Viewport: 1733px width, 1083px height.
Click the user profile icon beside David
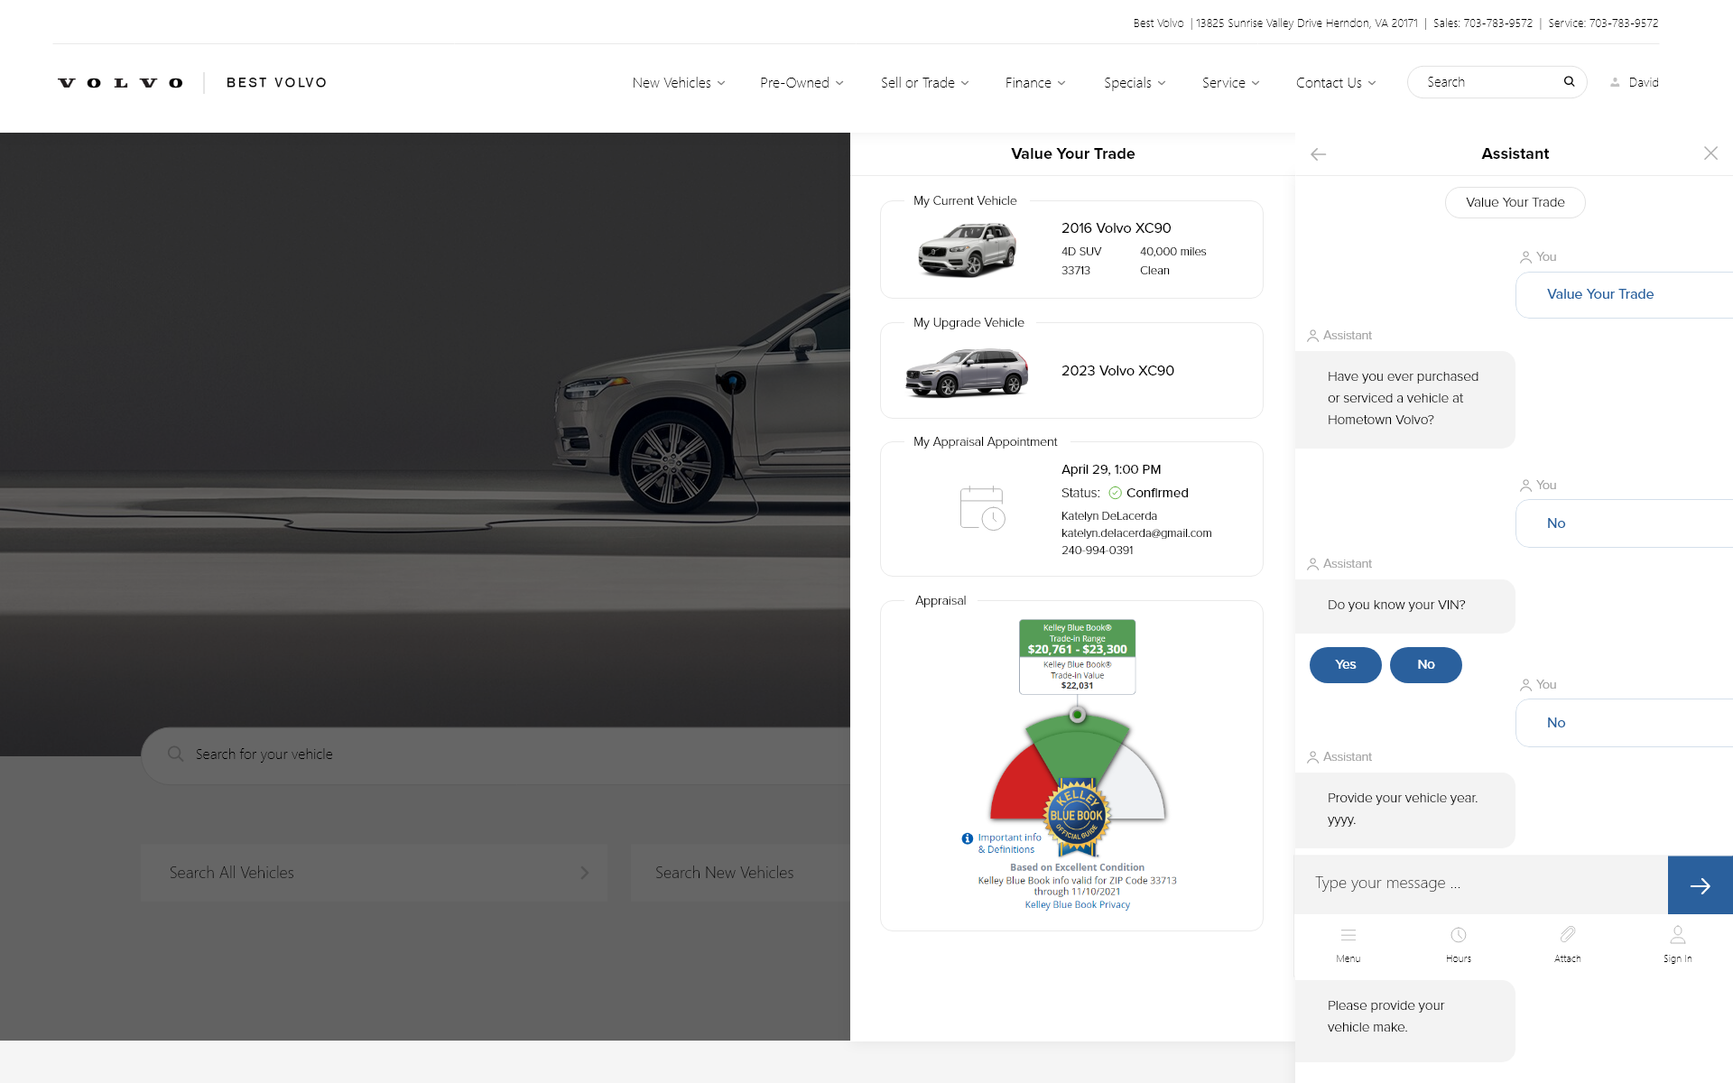pos(1615,82)
